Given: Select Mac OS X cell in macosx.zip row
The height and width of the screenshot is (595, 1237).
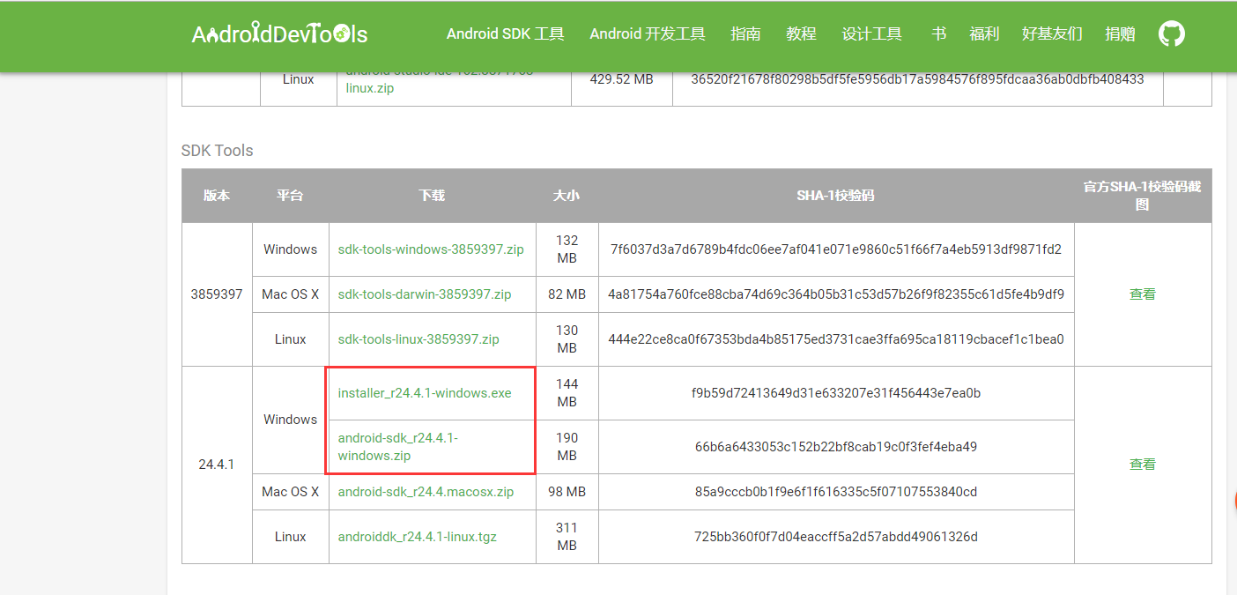Looking at the screenshot, I should coord(290,492).
